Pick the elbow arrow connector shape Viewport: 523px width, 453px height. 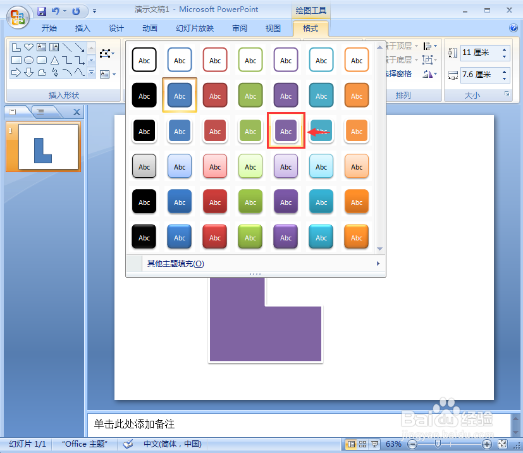80,60
